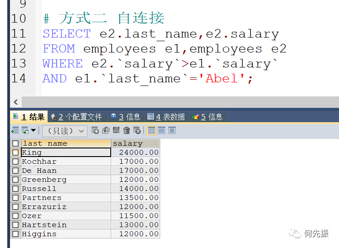The image size is (339, 248).
Task: Check the King row checkbox
Action: (15, 153)
